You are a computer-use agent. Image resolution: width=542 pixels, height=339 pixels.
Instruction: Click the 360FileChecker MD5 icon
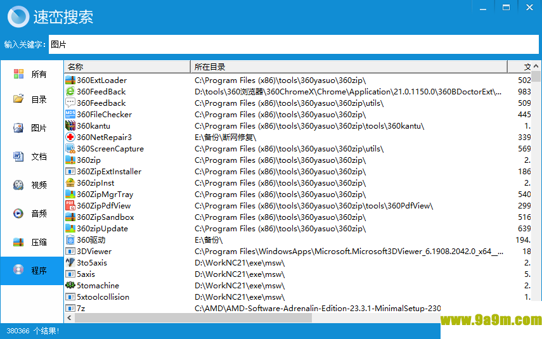[x=70, y=115]
